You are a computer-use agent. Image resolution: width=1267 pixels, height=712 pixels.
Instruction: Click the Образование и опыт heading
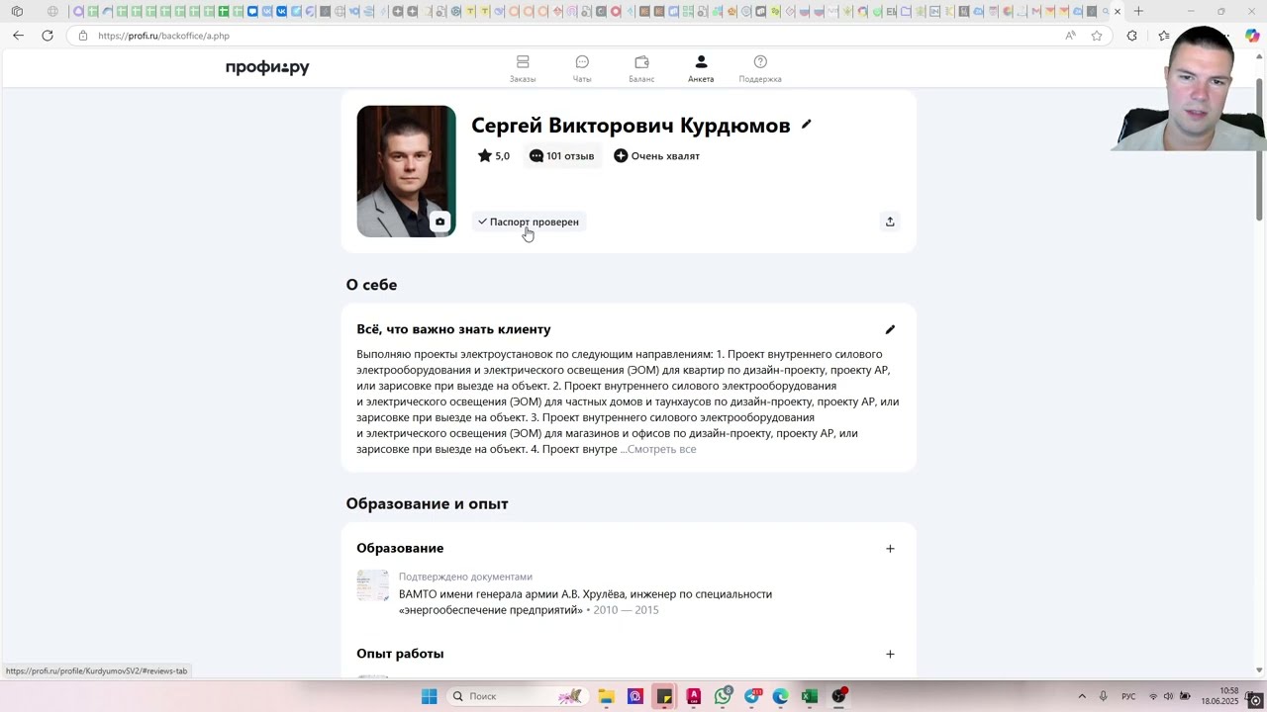pos(427,503)
